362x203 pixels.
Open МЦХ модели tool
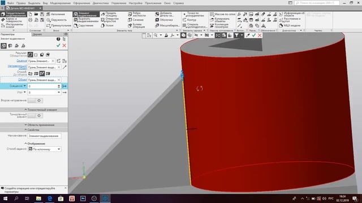[x=290, y=25]
